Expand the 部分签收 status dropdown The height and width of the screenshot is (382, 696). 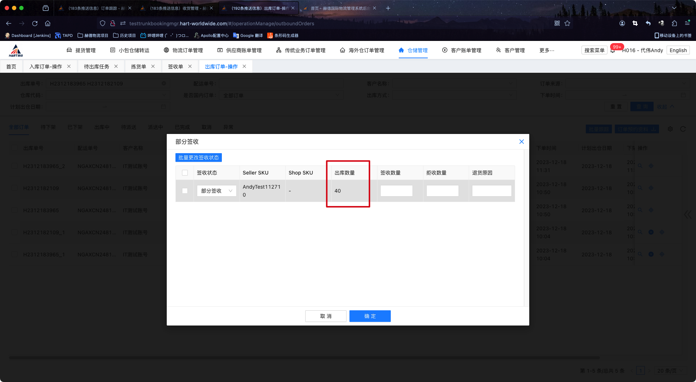click(216, 191)
